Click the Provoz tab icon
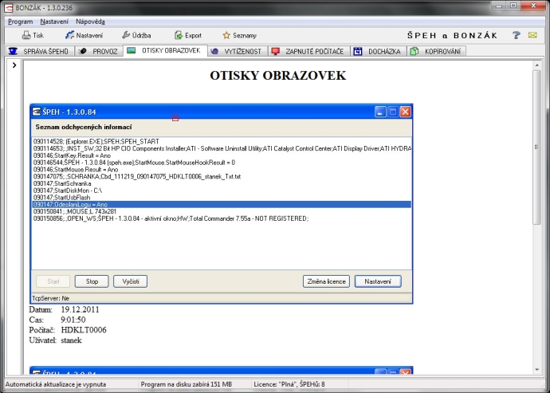Screen dimensions: 550x393 click(x=83, y=51)
